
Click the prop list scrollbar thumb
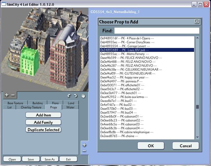point(197,107)
